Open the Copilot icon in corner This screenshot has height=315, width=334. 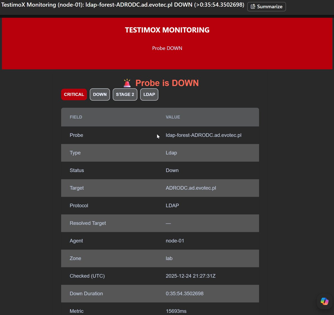coord(325,301)
